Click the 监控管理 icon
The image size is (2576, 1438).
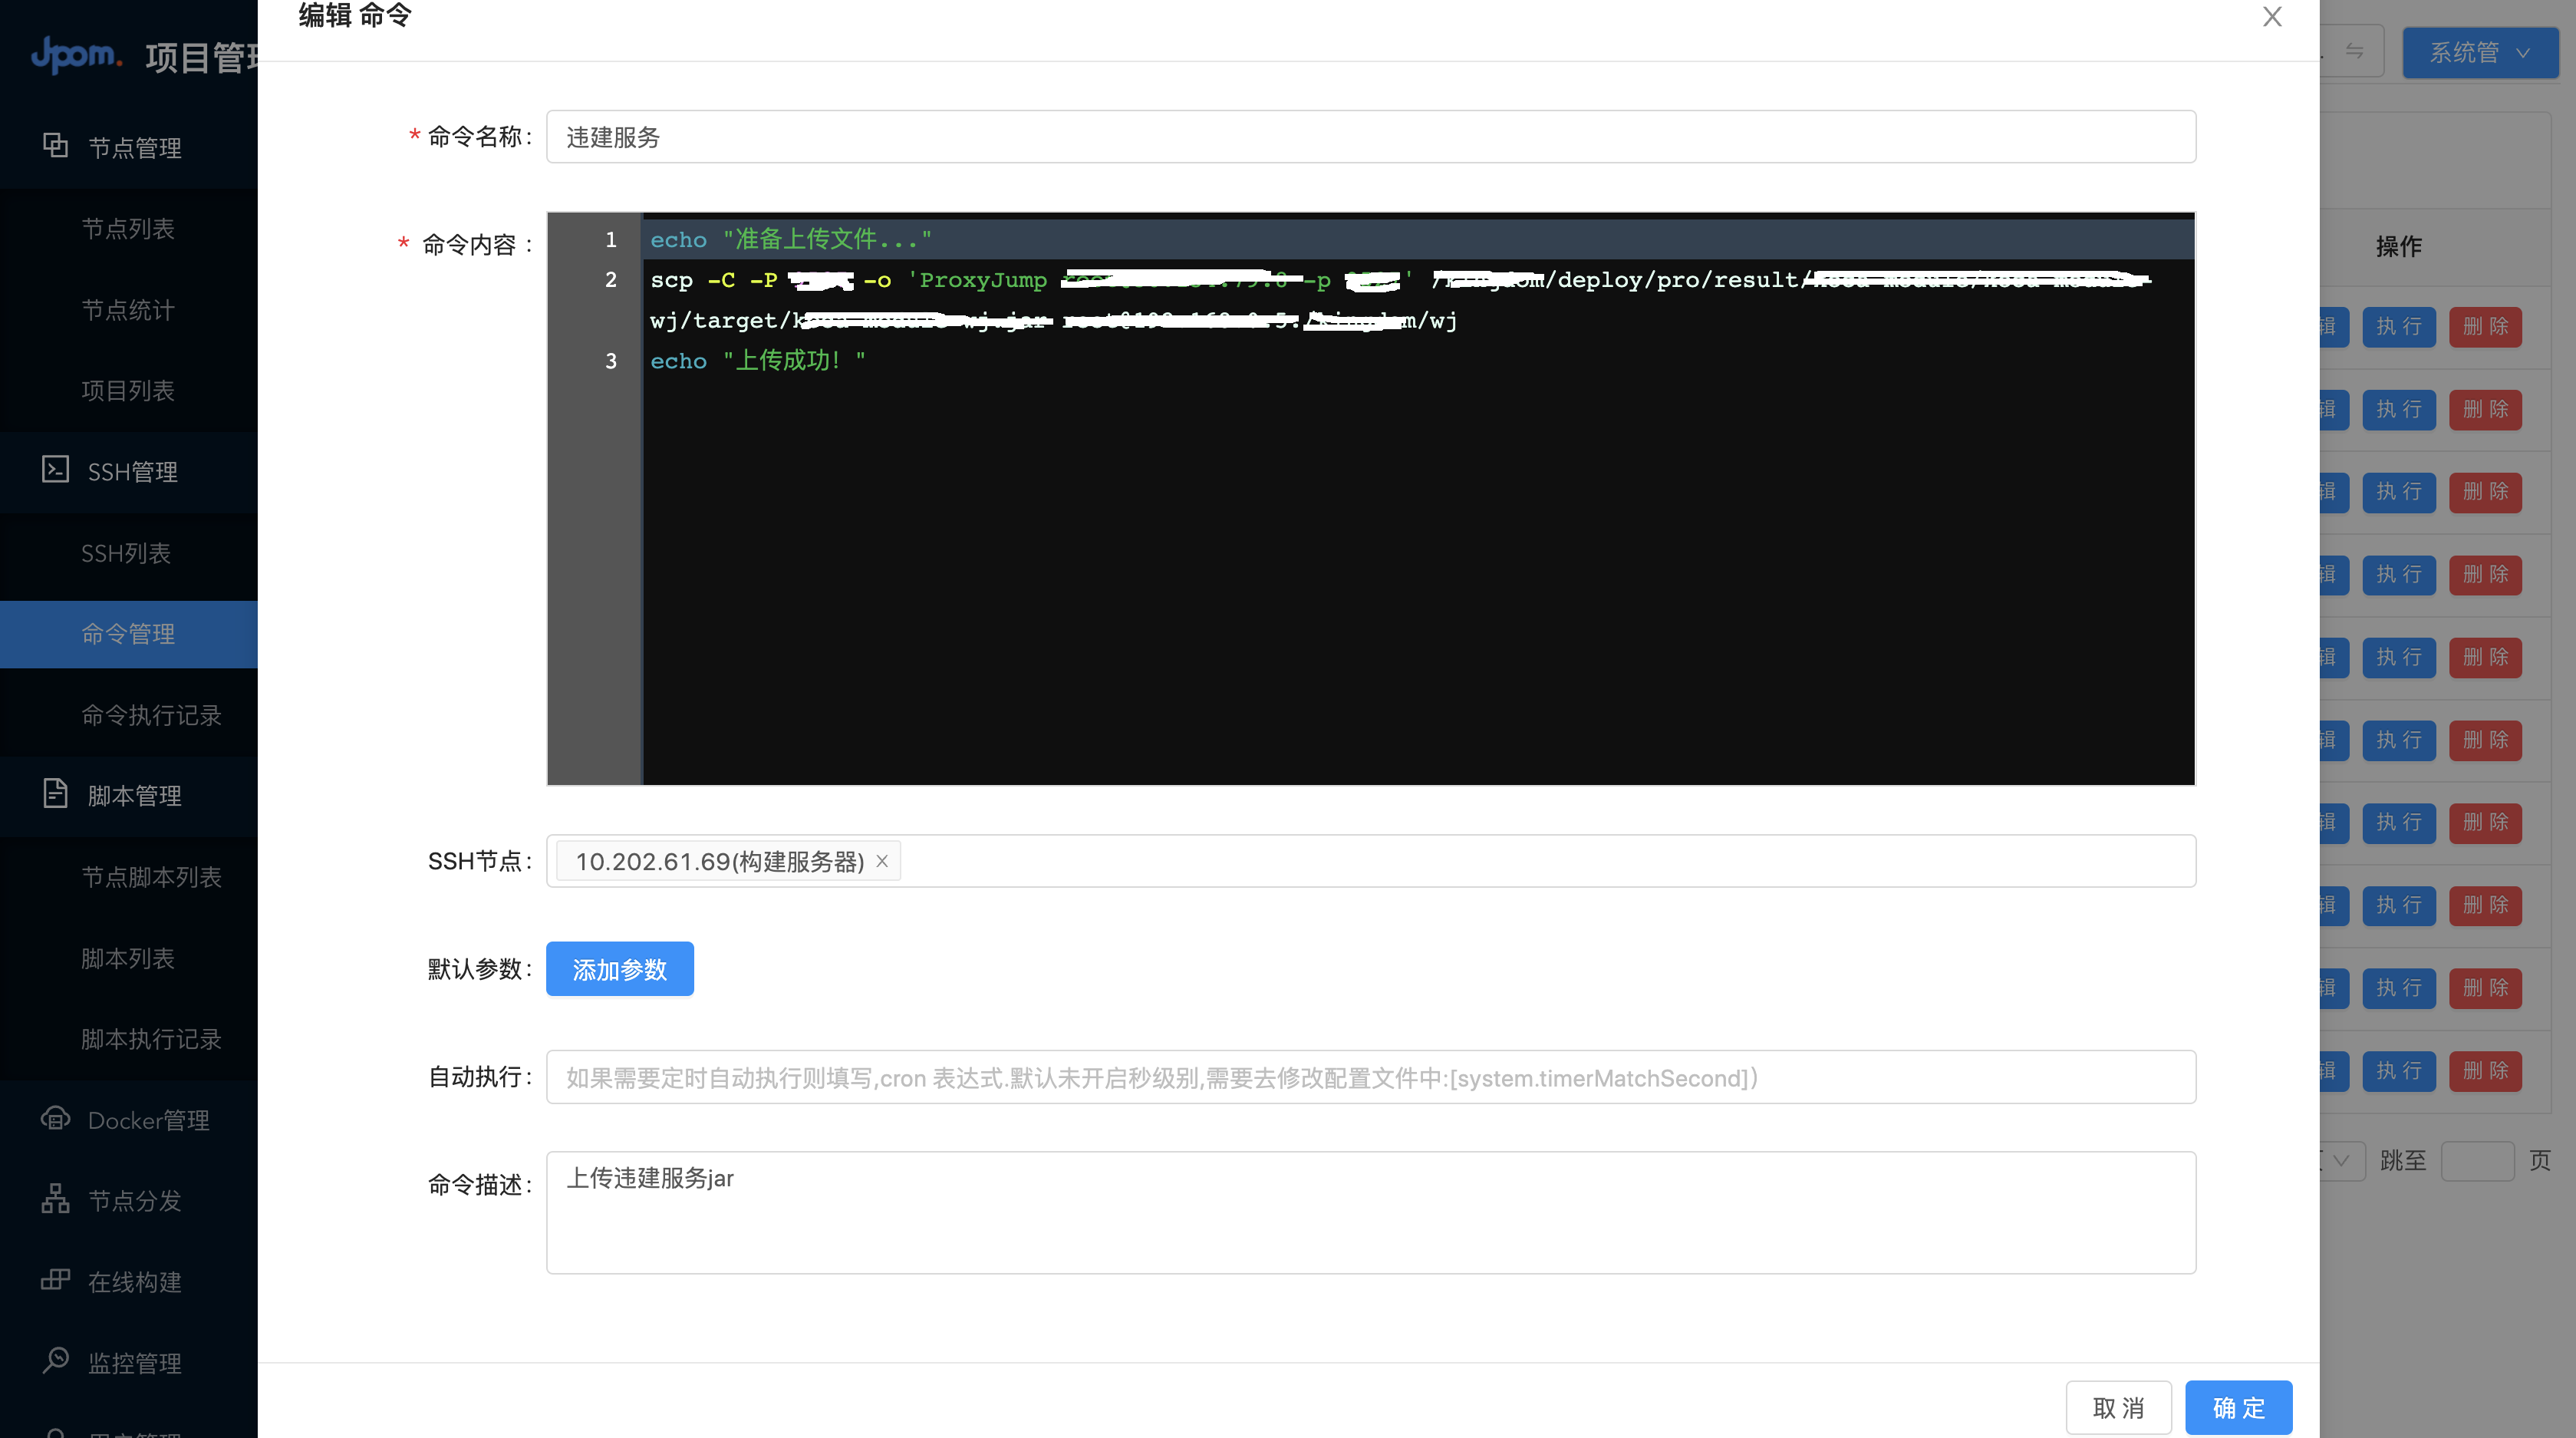coord(55,1361)
